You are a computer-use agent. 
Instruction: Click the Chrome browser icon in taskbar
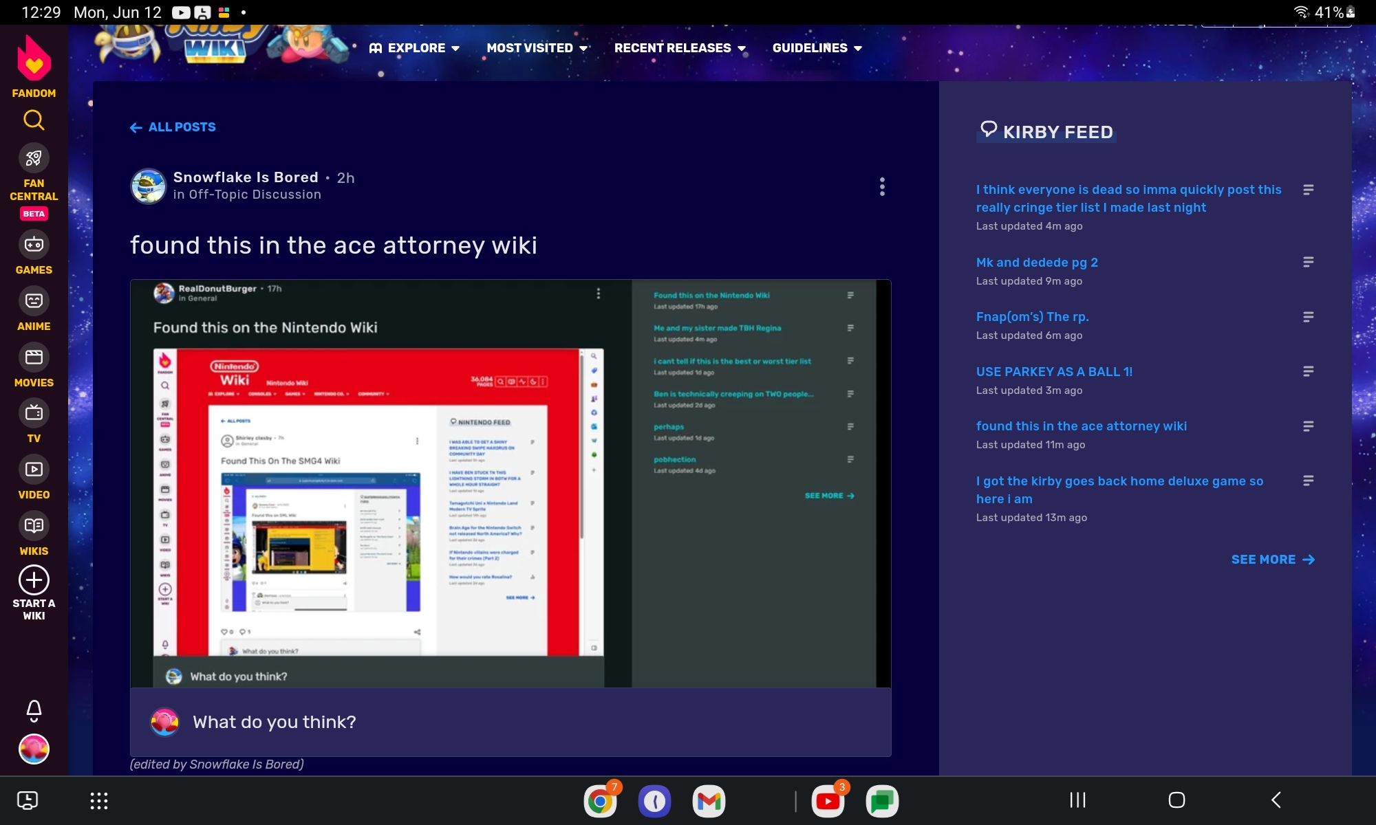point(601,800)
